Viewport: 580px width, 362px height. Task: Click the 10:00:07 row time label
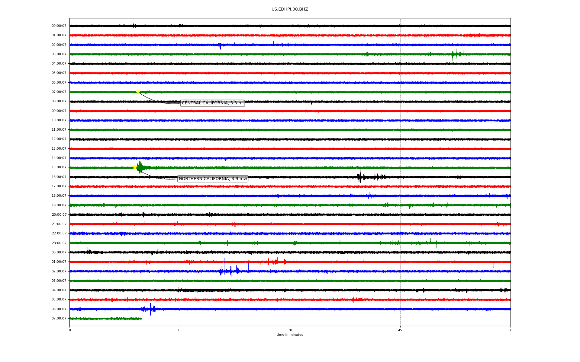[x=59, y=120]
